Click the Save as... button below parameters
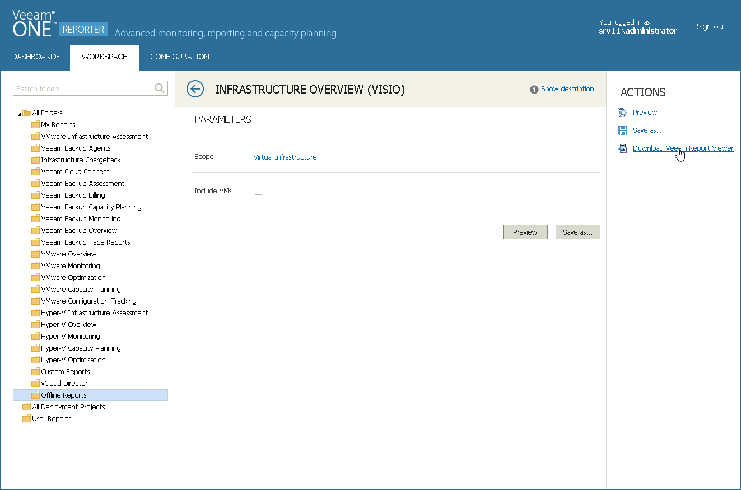Screen dimensions: 741x490 pos(578,232)
